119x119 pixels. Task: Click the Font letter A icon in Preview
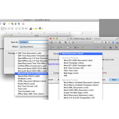pos(82,48)
